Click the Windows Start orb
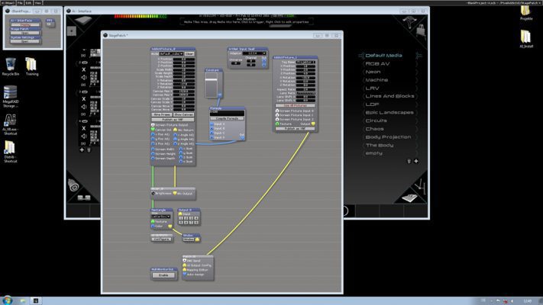543x305 pixels. click(x=8, y=300)
